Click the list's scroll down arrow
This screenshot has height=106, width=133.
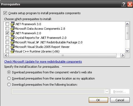tap(127, 51)
